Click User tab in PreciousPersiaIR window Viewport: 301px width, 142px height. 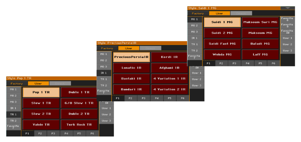click(129, 49)
